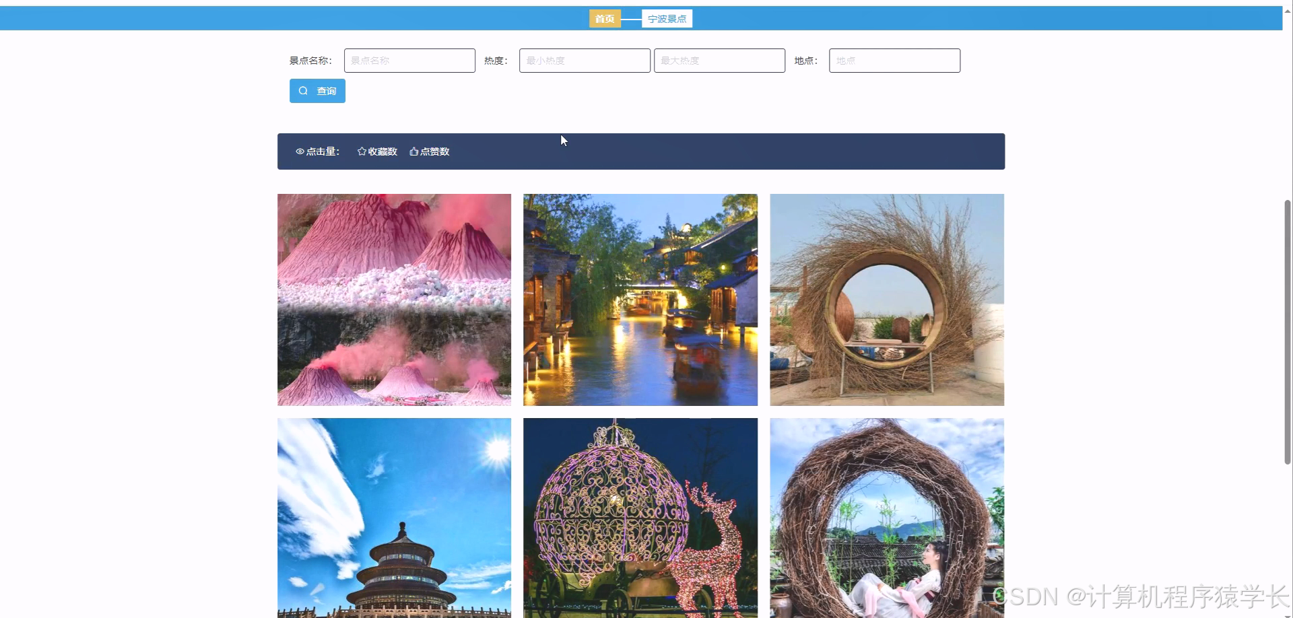Viewport: 1293px width, 618px height.
Task: Click the 最大热度 maximum heat field
Action: 719,60
